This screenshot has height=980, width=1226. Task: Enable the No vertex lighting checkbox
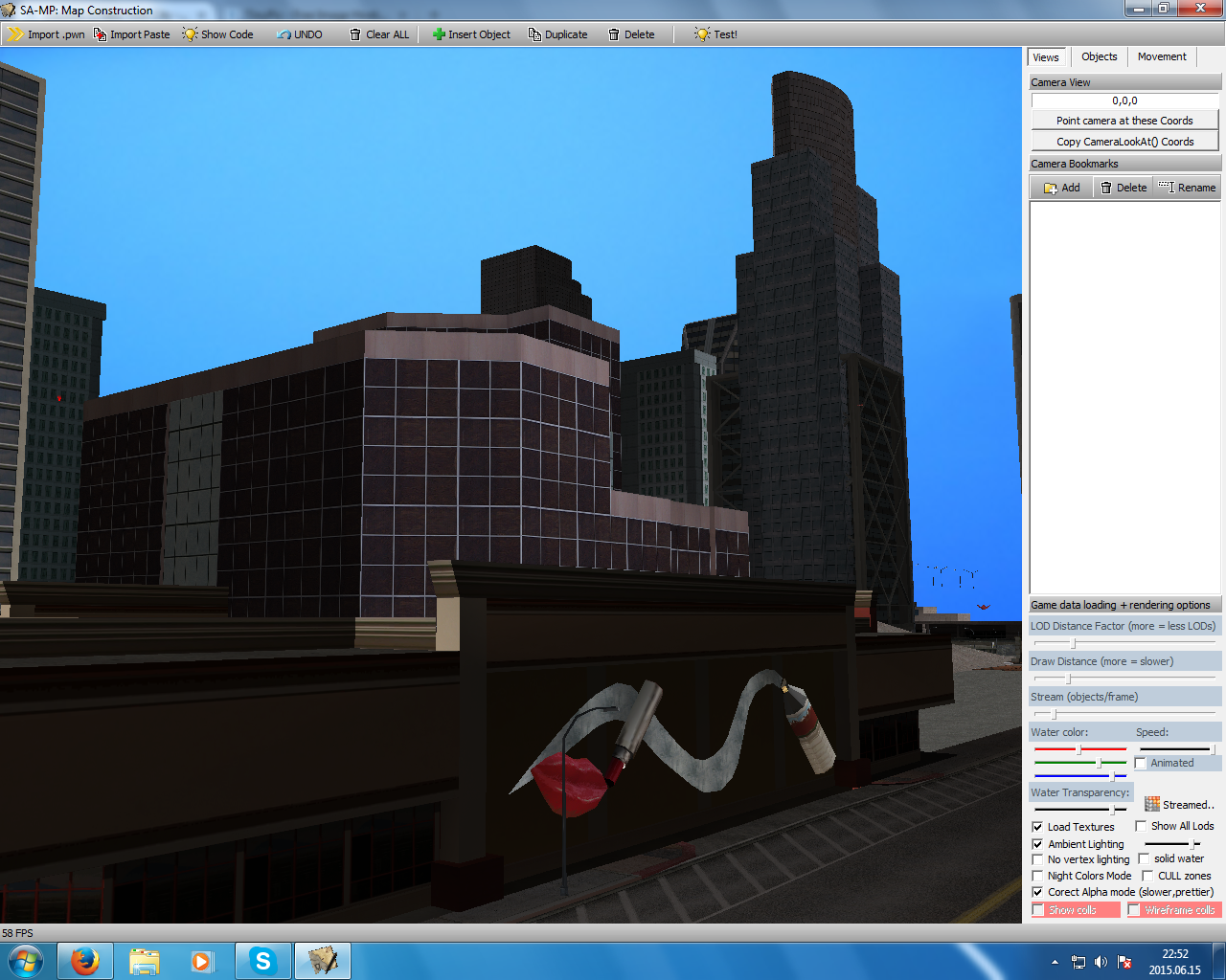click(x=1037, y=859)
